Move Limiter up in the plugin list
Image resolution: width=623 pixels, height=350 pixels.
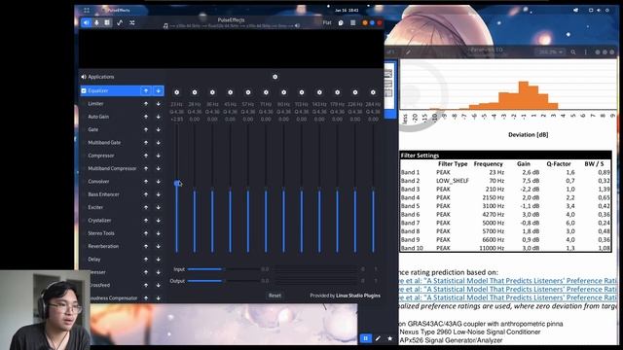(146, 104)
